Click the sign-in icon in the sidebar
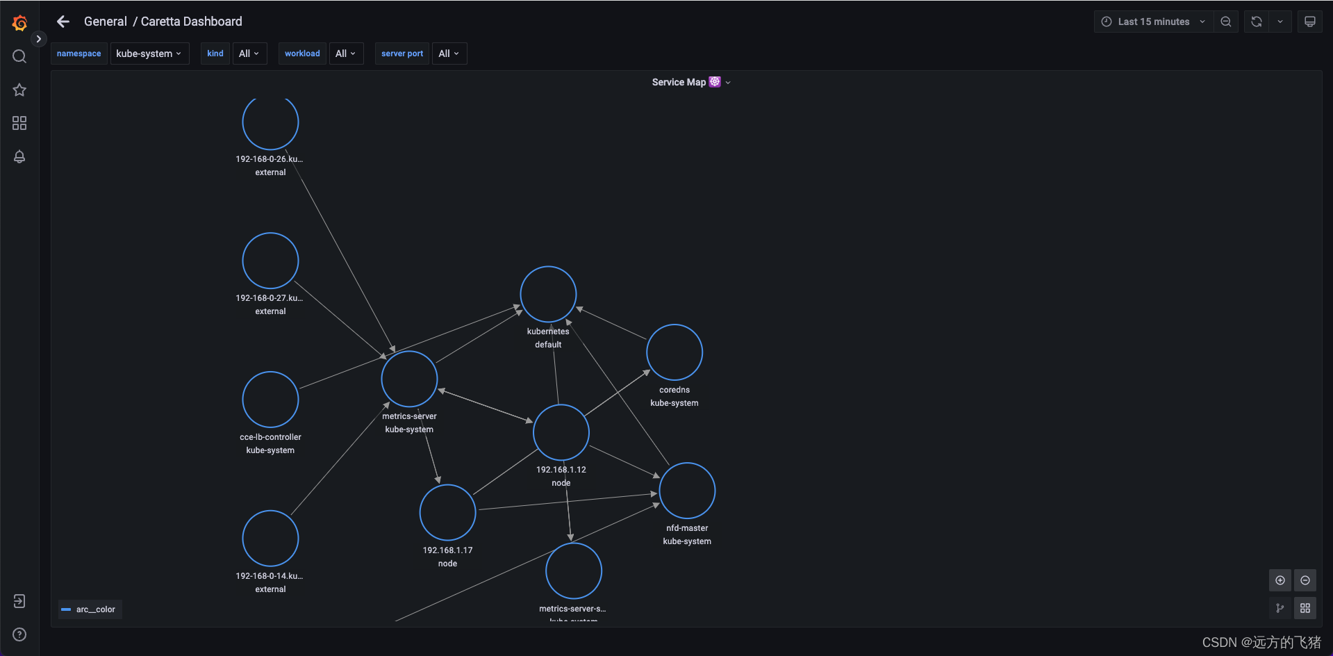 tap(19, 601)
